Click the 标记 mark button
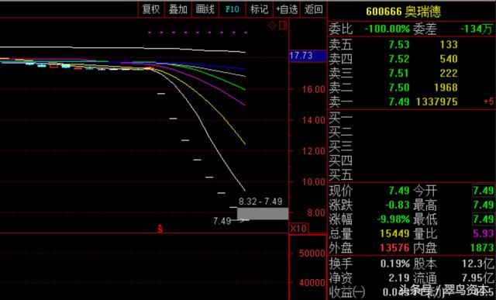 (259, 9)
